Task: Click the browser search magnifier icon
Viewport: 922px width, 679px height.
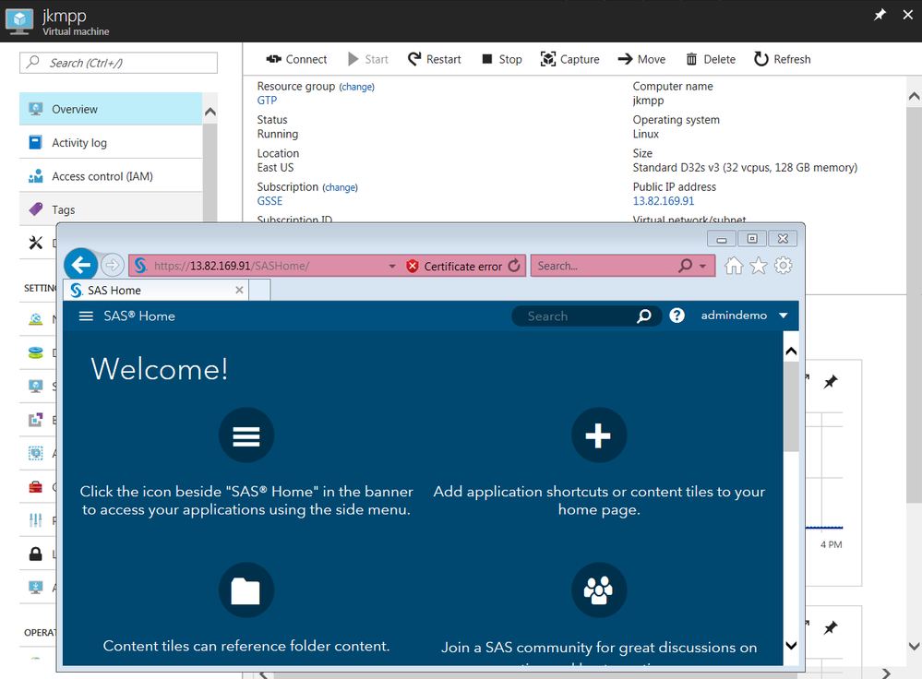Action: point(685,266)
